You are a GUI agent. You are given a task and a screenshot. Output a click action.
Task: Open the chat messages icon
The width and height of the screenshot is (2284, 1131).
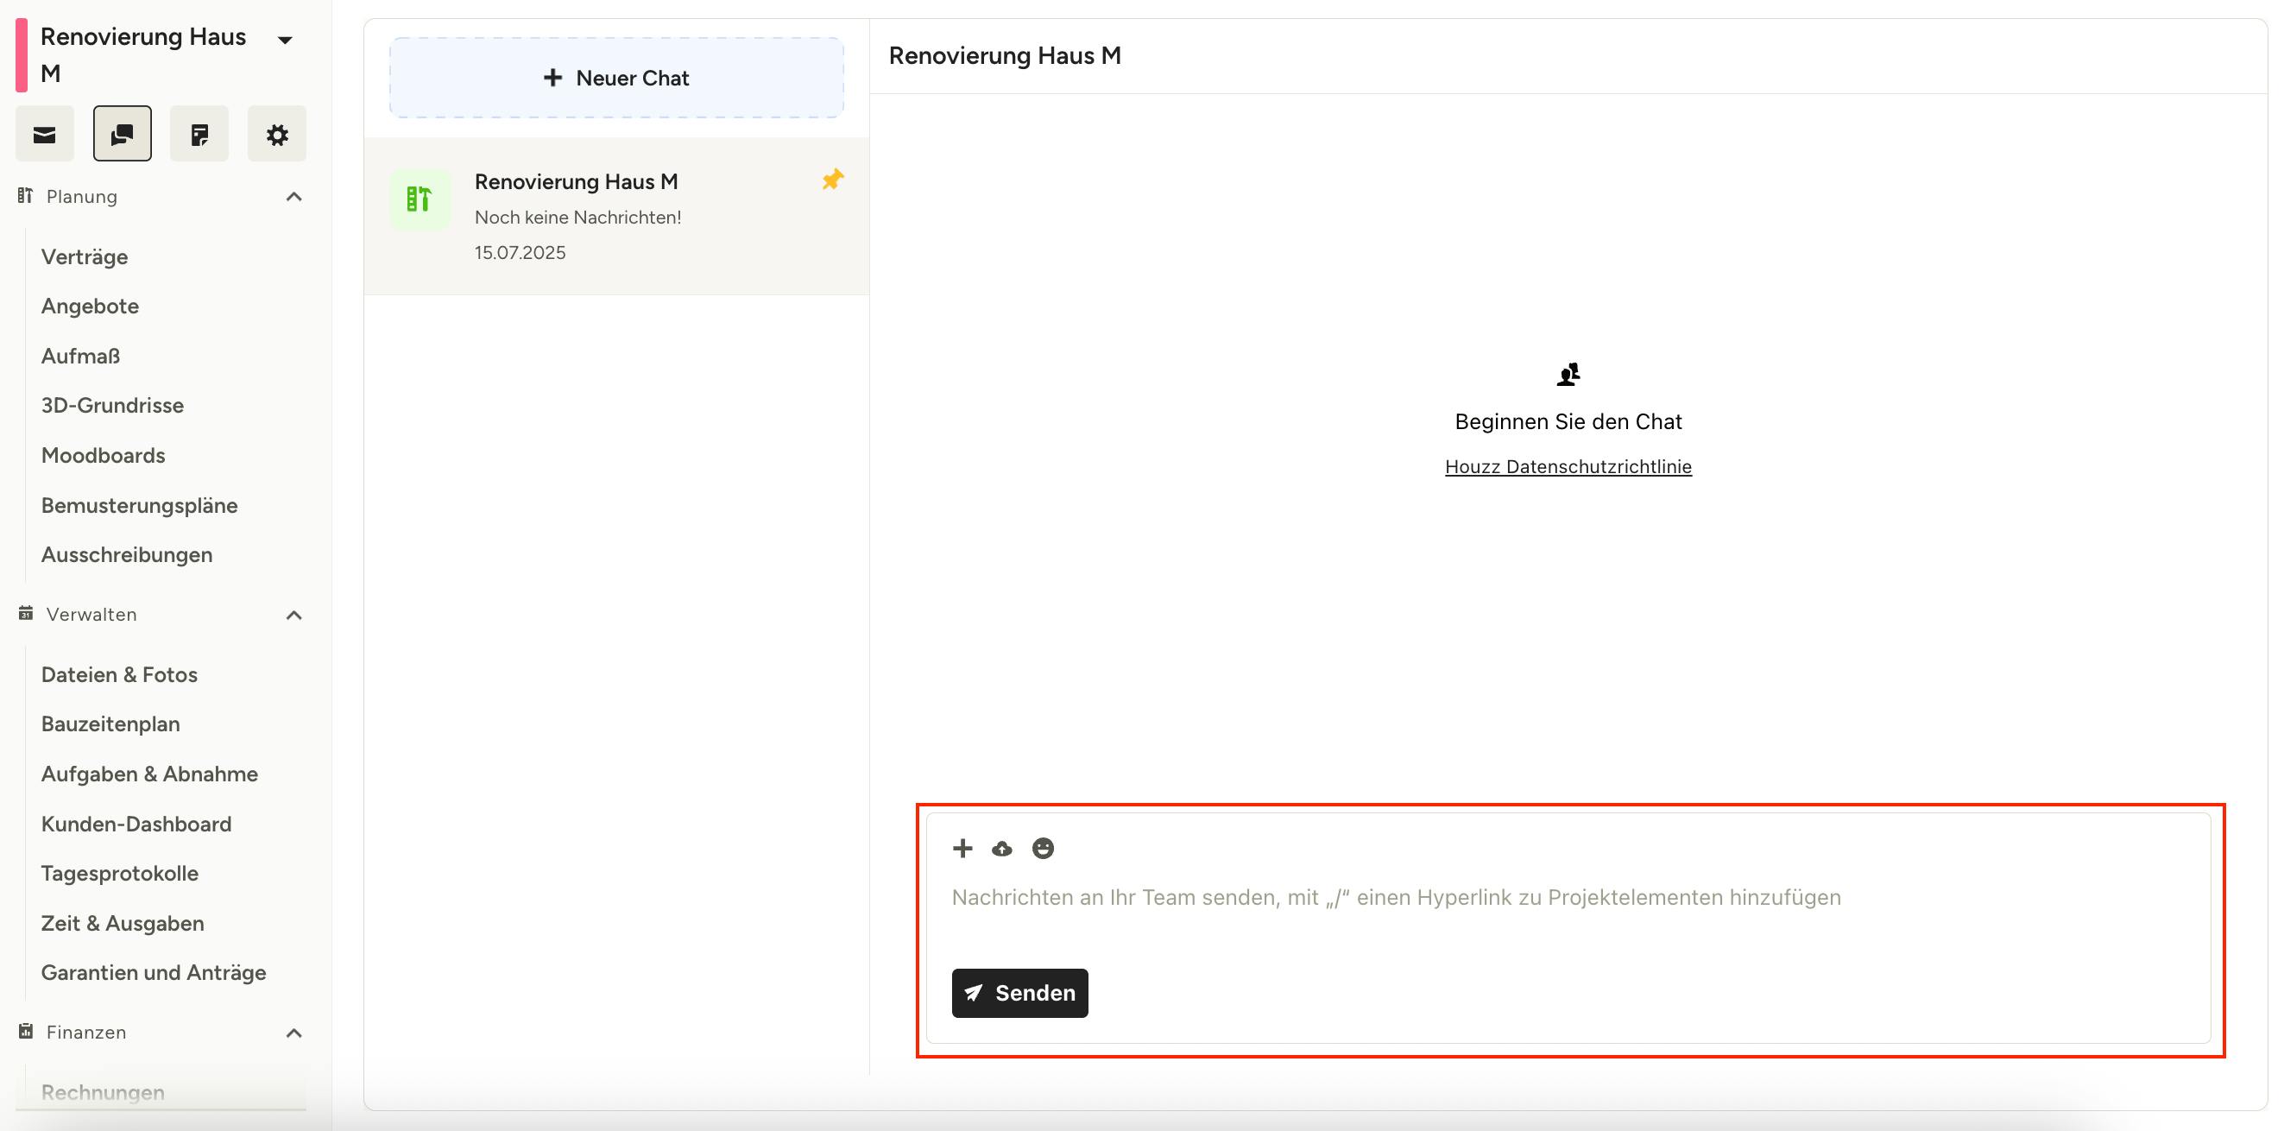123,134
